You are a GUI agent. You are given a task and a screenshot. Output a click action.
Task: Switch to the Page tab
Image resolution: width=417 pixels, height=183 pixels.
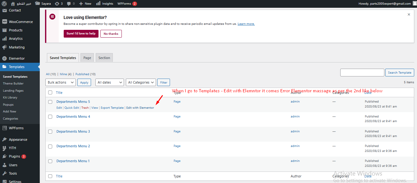coord(87,58)
